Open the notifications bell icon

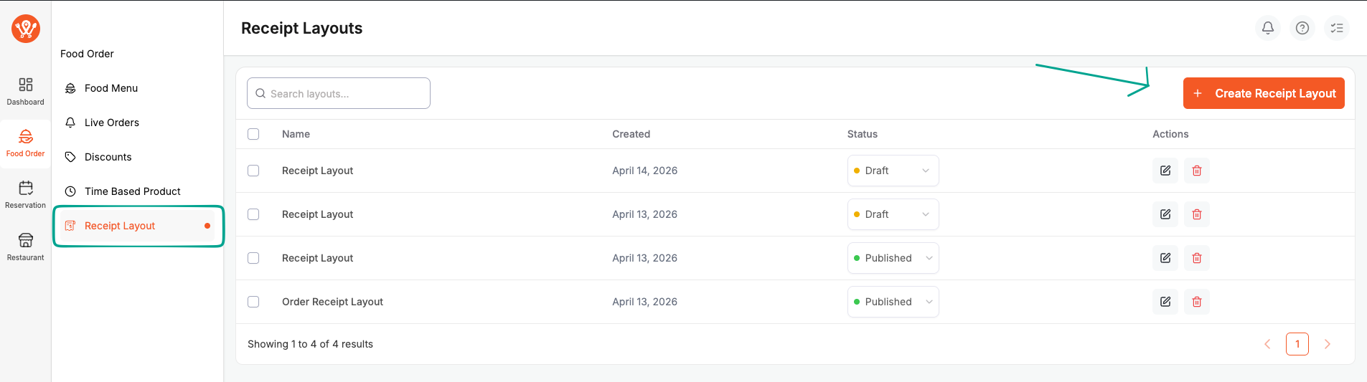(x=1267, y=28)
